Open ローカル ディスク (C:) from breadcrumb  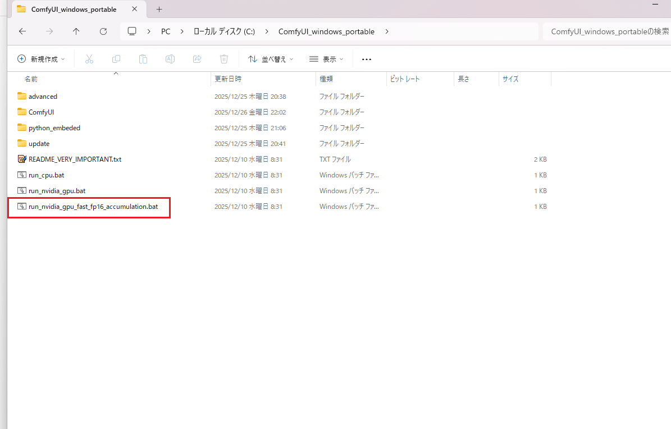coord(223,31)
